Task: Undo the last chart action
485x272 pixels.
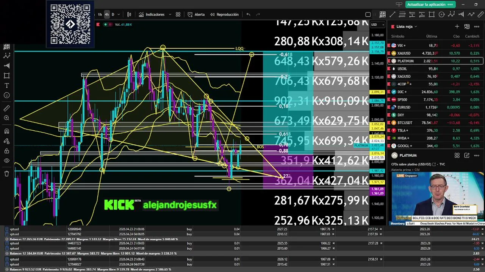Action: [x=248, y=14]
